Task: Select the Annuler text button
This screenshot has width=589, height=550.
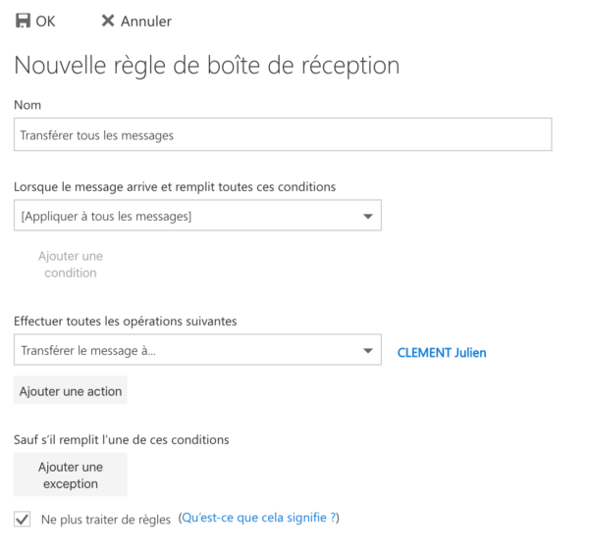Action: (x=146, y=22)
